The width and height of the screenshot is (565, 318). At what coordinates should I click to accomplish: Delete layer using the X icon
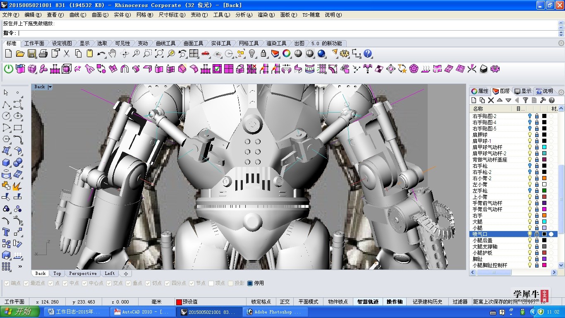coord(491,100)
